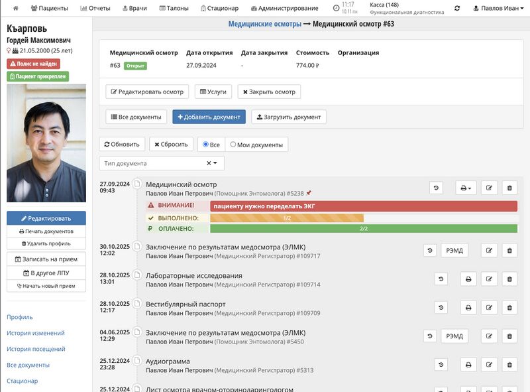The image size is (530, 392).
Task: Send document #109717 to РЭМД
Action: pos(454,251)
